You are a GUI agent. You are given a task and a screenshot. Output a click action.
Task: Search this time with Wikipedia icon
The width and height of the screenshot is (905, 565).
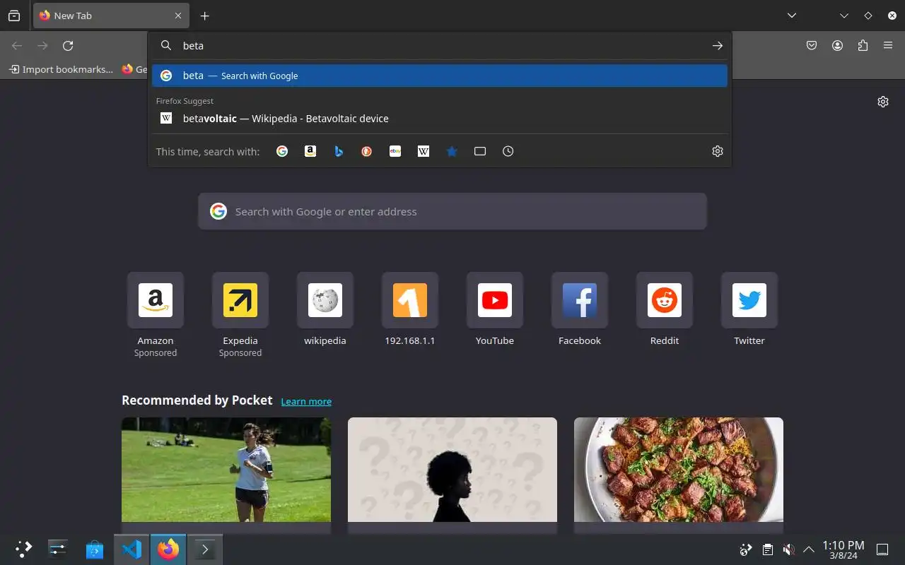click(x=424, y=151)
